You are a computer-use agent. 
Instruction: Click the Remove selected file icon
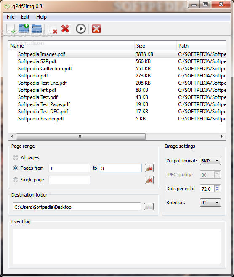(53, 29)
